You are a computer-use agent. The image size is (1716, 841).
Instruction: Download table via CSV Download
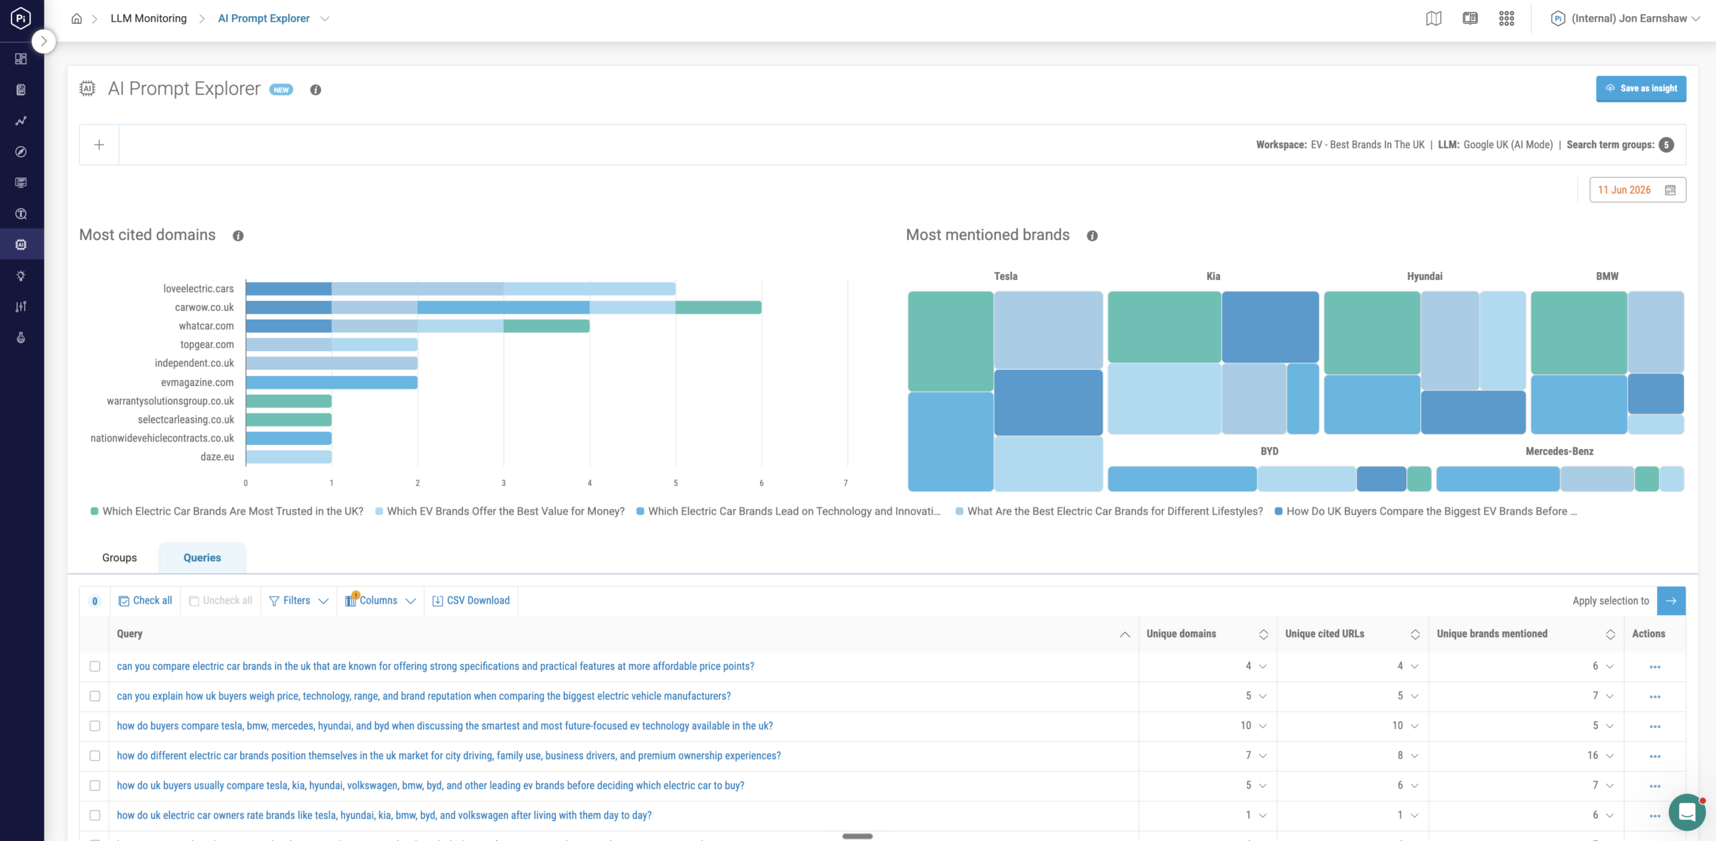pyautogui.click(x=471, y=601)
